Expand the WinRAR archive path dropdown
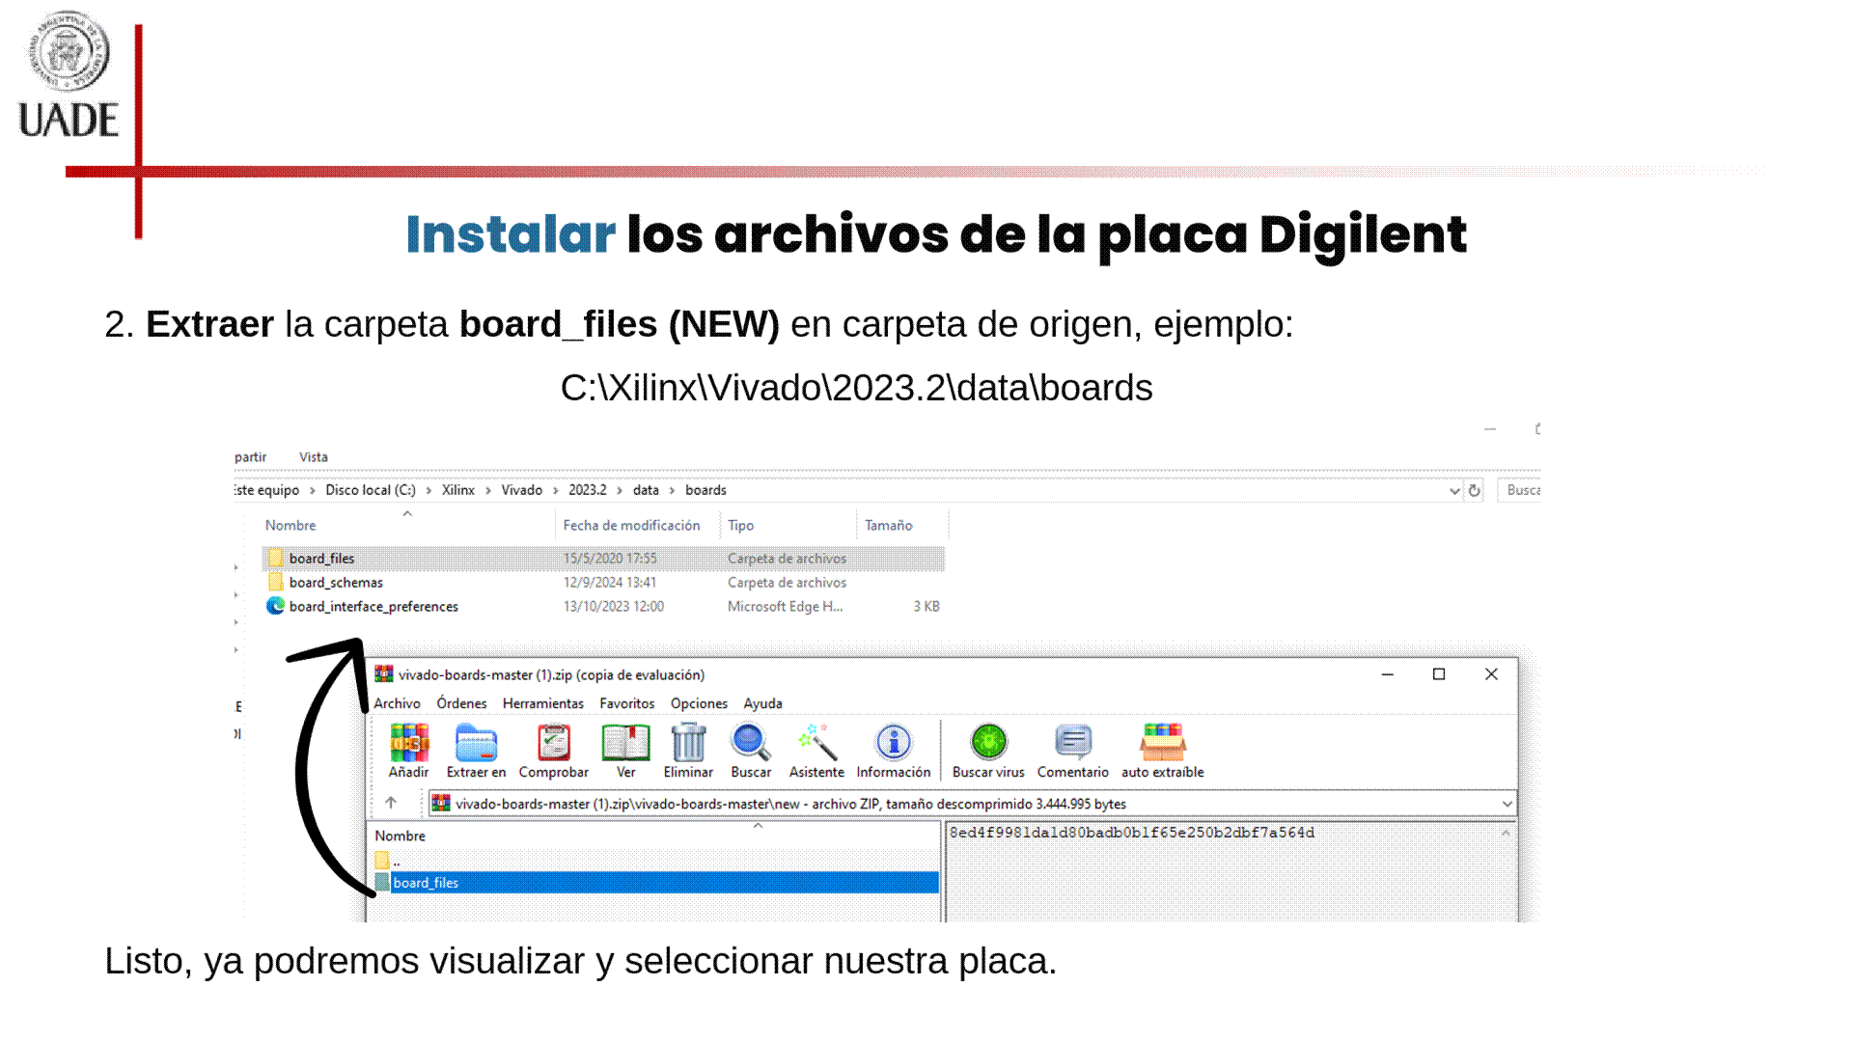 coord(1507,804)
